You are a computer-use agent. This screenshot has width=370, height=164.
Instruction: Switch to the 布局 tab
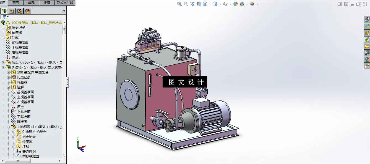[16, 2]
